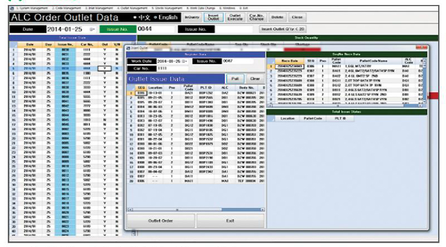Click the Body No. column header

click(x=247, y=88)
